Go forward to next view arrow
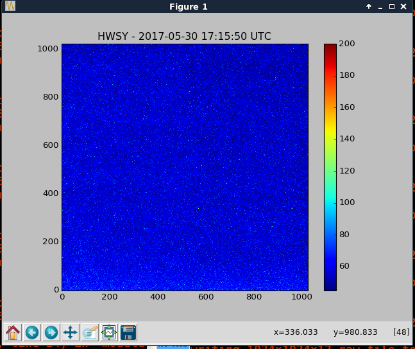This screenshot has height=349, width=415. 51,332
